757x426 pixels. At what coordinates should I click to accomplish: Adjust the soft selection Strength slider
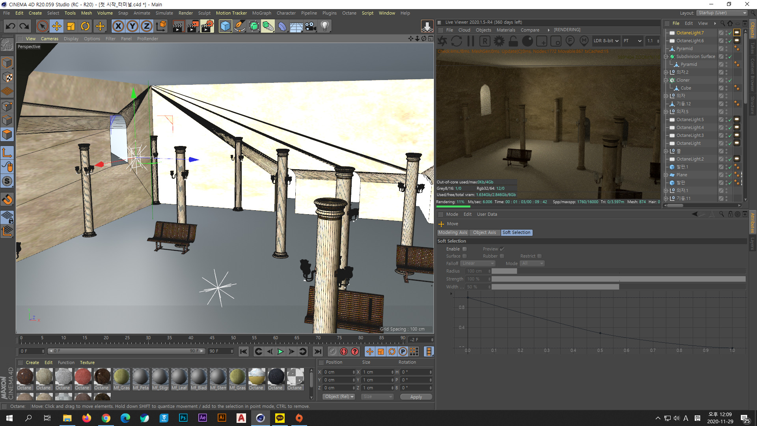coord(619,279)
